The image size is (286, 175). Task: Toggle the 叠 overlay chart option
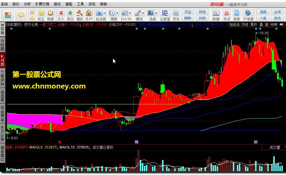(261, 25)
